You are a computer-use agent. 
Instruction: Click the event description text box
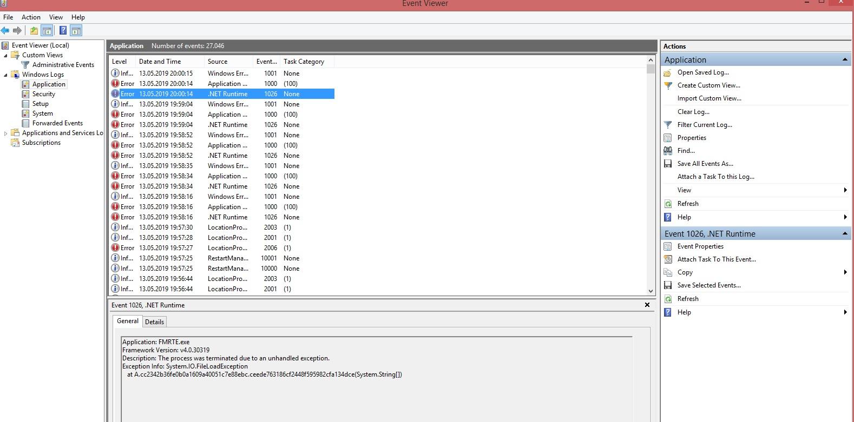[377, 379]
